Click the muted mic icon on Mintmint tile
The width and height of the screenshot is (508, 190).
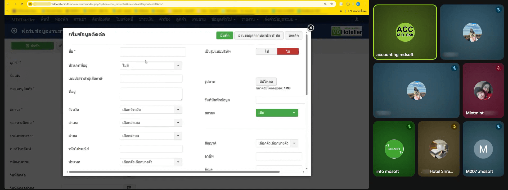pos(498,68)
